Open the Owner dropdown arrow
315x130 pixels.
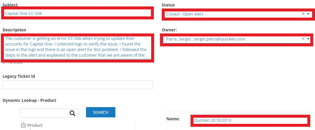(x=308, y=39)
